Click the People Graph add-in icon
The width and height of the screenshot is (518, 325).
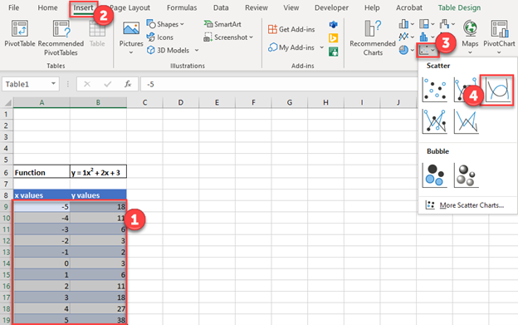click(334, 52)
